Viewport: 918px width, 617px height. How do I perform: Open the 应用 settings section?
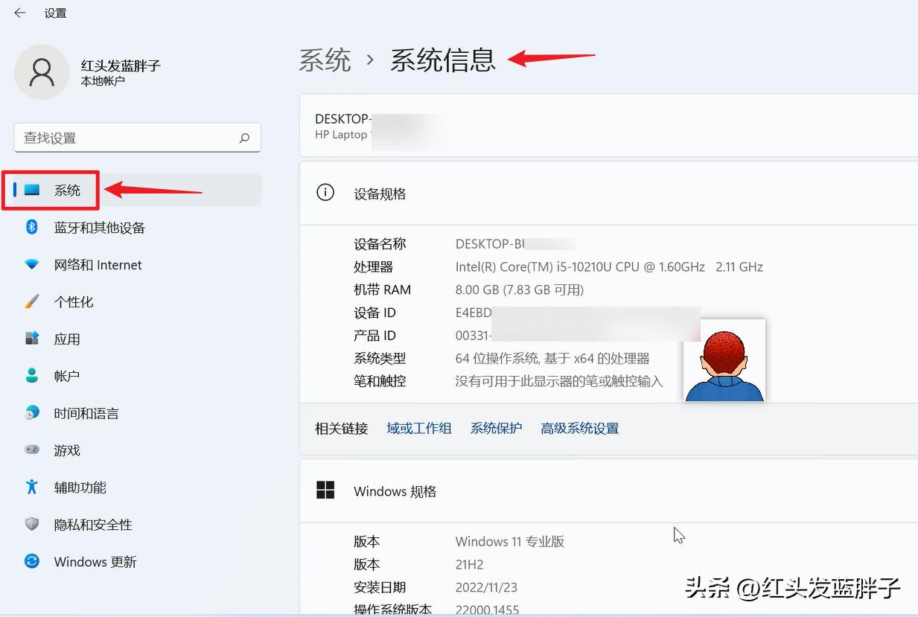[x=68, y=339]
